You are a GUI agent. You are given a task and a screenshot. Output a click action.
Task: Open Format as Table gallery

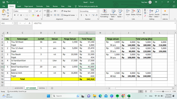113,13
